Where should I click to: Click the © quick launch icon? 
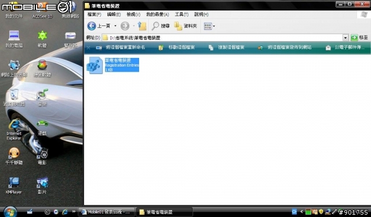click(47, 212)
